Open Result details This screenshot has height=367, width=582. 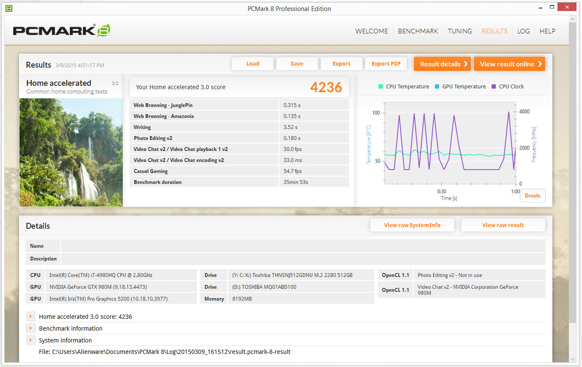[x=443, y=64]
